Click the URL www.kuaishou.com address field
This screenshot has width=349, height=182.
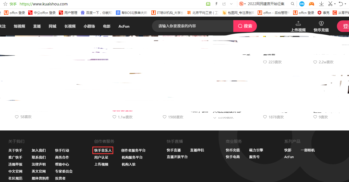click(x=44, y=4)
